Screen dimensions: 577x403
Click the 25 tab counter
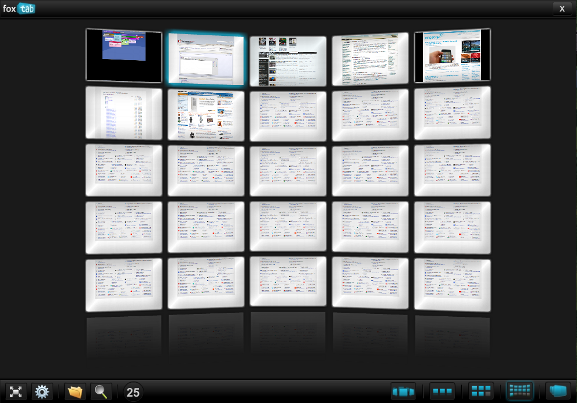tap(133, 392)
